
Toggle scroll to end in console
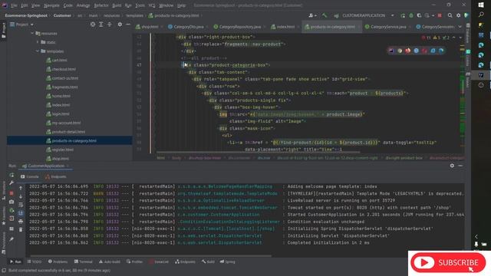tap(21, 213)
